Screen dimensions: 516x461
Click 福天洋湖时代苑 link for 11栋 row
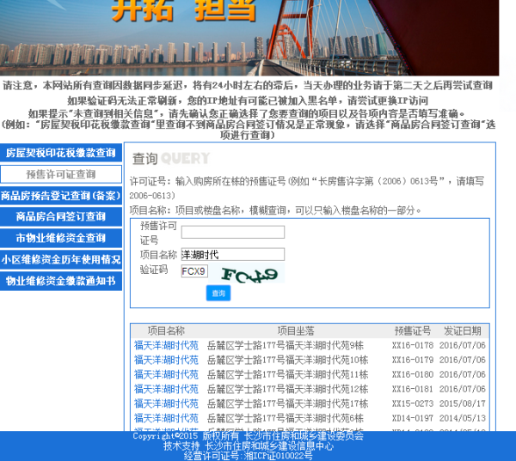(166, 374)
